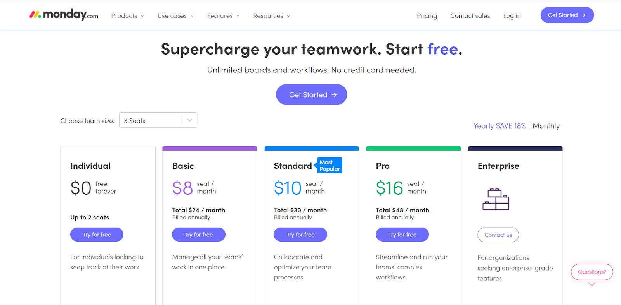Viewport: 621px width, 305px height.
Task: Expand the Features menu
Action: pos(223,16)
